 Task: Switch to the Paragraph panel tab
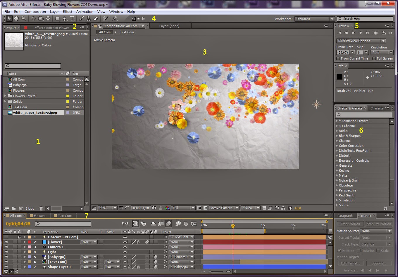click(x=345, y=216)
